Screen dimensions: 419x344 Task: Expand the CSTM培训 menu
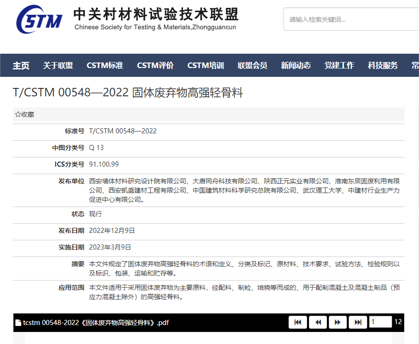pos(206,65)
